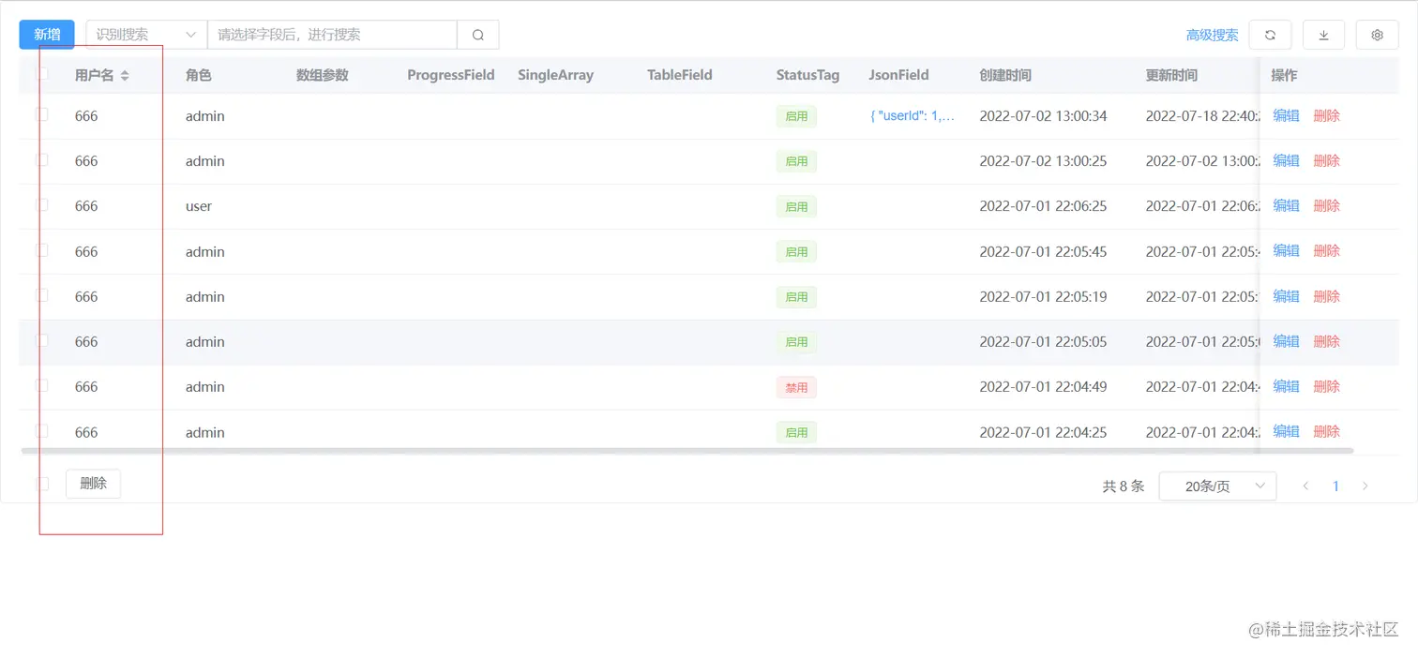Edit the row with role user

[x=1286, y=205]
